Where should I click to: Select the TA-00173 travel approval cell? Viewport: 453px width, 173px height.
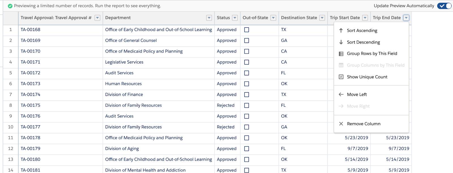(31, 84)
